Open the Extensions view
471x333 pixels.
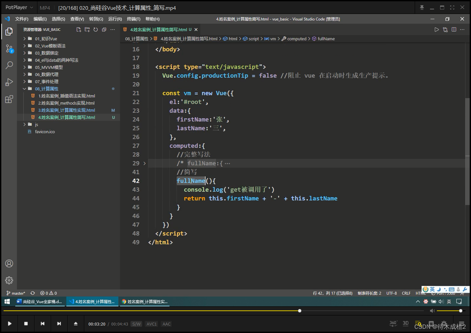click(9, 99)
